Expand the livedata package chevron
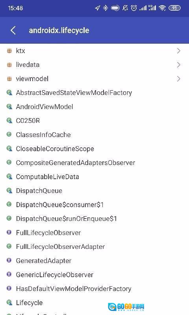Screen dimensions: 189x315 click(x=178, y=65)
